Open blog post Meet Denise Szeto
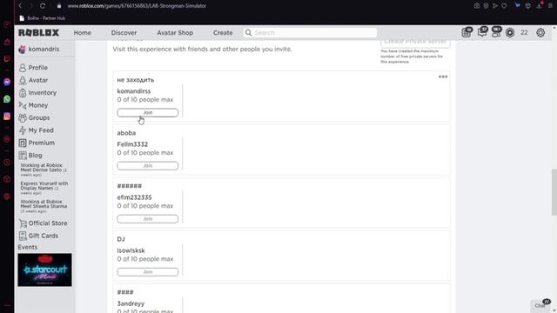The width and height of the screenshot is (557, 313). click(44, 170)
